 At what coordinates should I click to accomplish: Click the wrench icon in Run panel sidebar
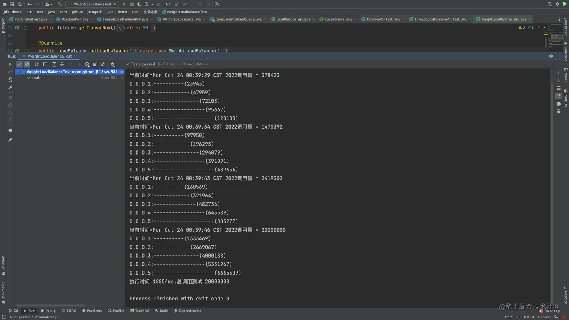[x=10, y=87]
